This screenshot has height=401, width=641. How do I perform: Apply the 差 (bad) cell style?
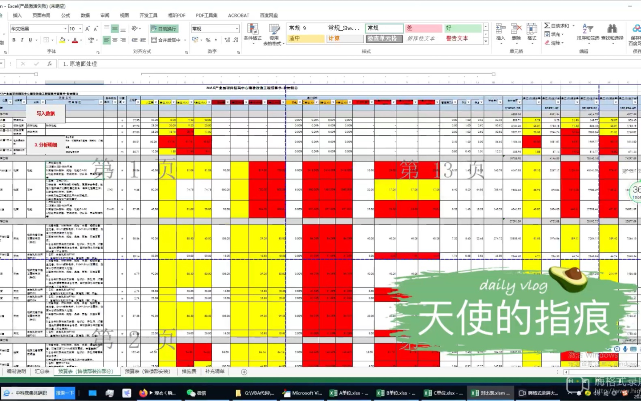click(x=423, y=28)
